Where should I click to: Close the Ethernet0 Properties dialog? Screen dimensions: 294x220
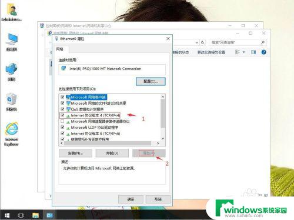[x=168, y=39]
